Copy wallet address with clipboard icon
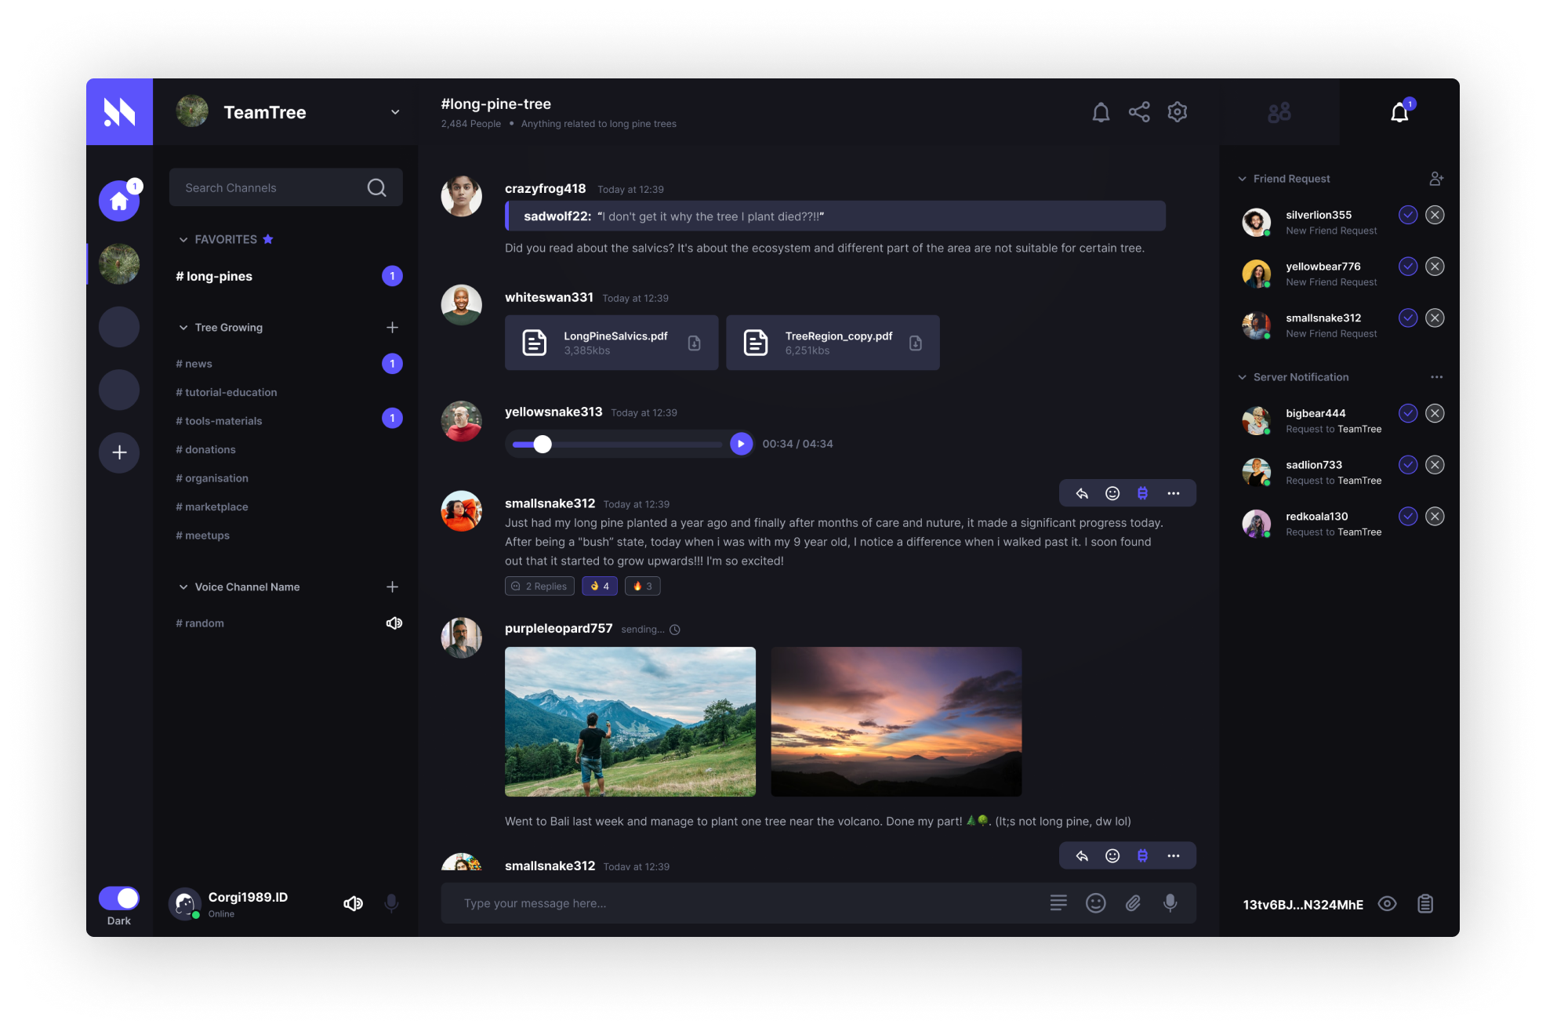The width and height of the screenshot is (1546, 1031). tap(1425, 904)
